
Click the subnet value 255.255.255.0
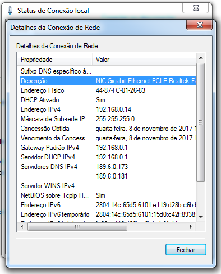tap(115, 119)
